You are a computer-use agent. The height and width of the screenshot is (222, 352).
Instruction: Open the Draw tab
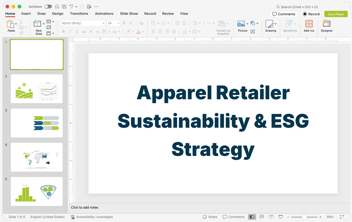click(42, 13)
